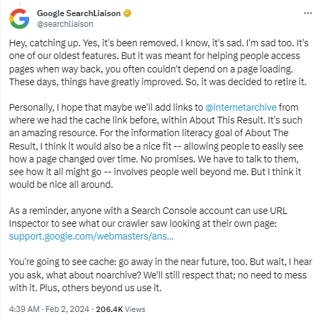Image resolution: width=321 pixels, height=316 pixels.
Task: Click the 4:39 AM timestamp
Action: [x=24, y=309]
